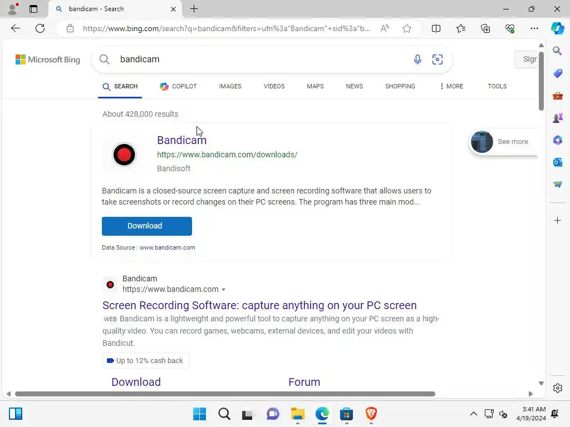This screenshot has height=427, width=570.
Task: Open visual search camera icon
Action: [438, 59]
